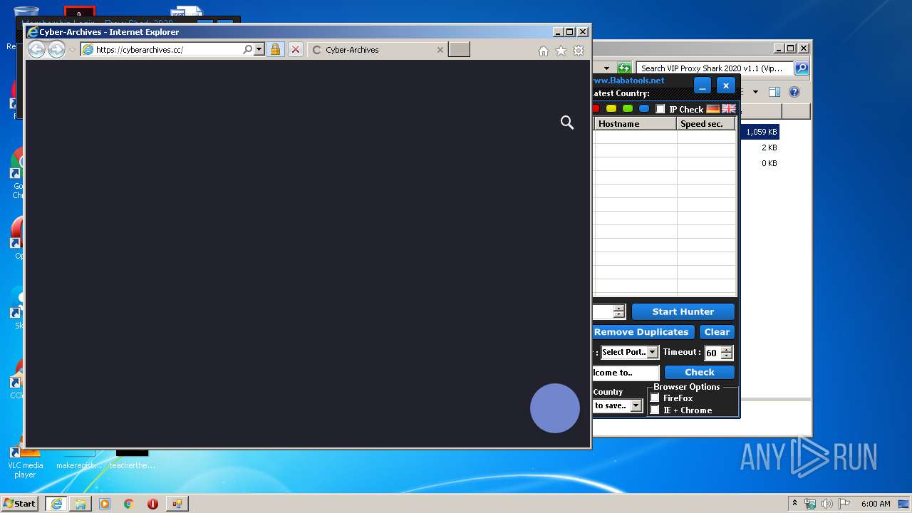
Task: Select the 1,059 KB file row
Action: [x=761, y=132]
